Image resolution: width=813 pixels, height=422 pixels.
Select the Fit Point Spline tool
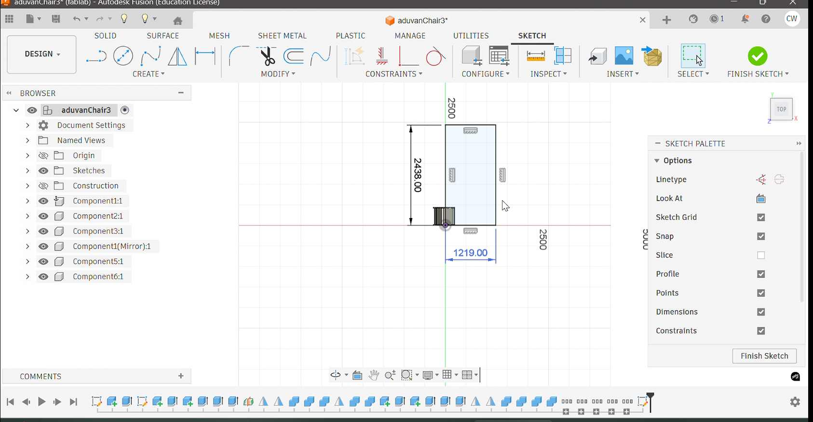point(150,56)
